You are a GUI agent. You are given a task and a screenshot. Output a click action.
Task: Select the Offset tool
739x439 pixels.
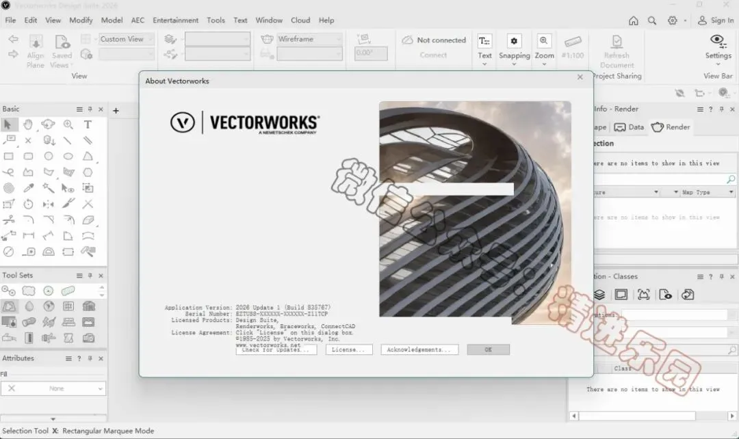pos(68,220)
